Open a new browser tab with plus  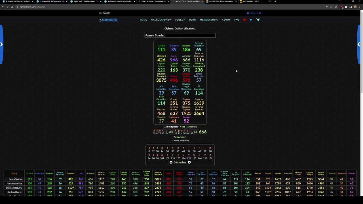point(275,1)
